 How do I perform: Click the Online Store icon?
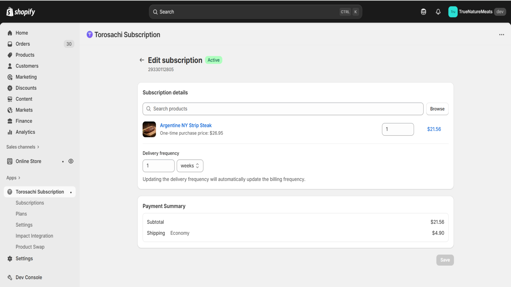[x=10, y=161]
